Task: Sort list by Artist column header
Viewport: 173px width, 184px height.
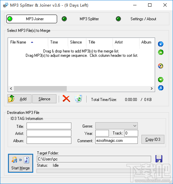Action: (126, 42)
